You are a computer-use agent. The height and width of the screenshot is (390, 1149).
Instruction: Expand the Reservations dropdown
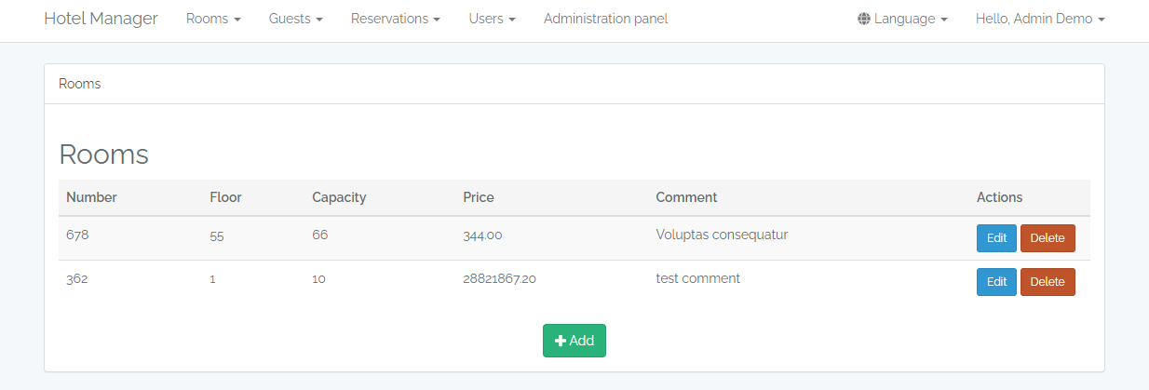coord(396,19)
